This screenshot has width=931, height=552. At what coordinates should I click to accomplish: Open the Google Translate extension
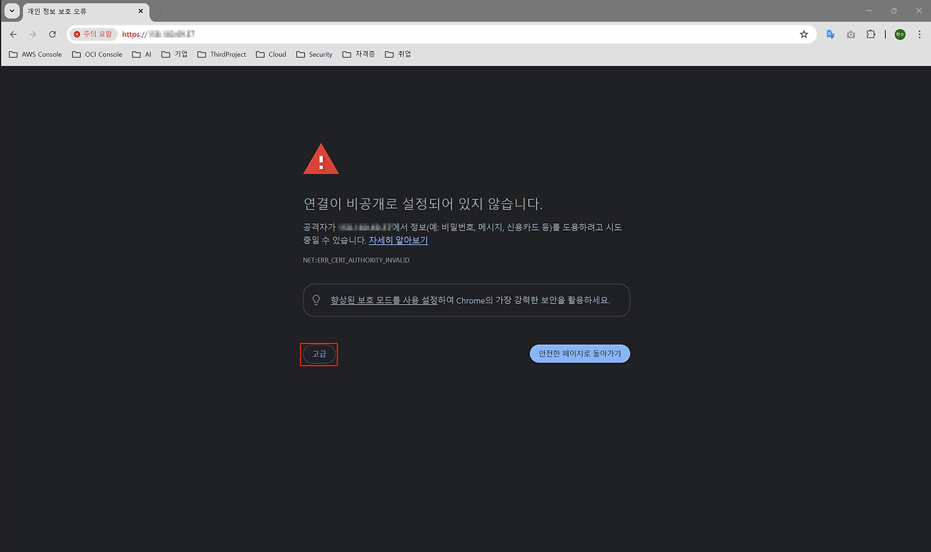[831, 34]
